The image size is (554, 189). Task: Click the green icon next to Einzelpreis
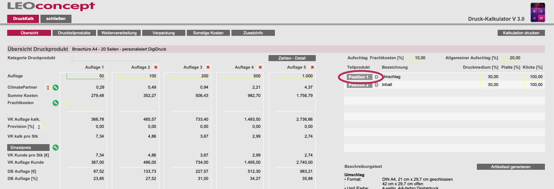[56, 147]
